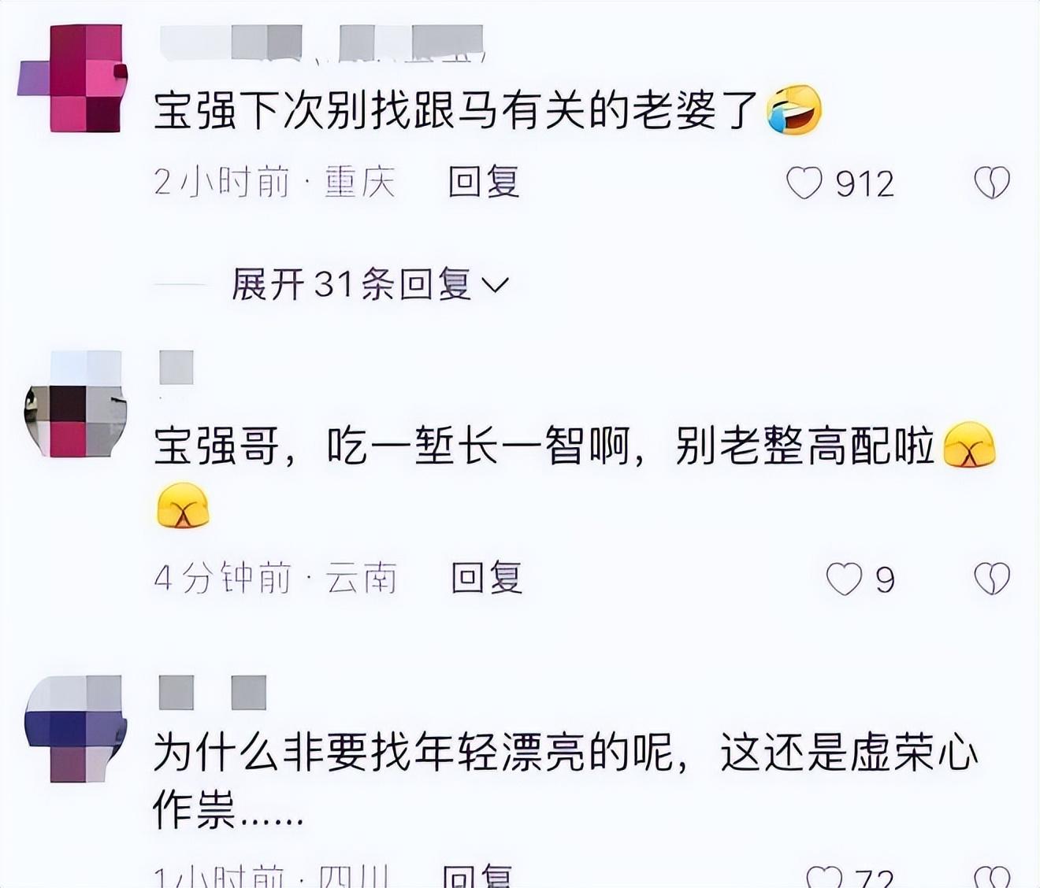This screenshot has width=1040, height=888.
Task: Expand the 展开31条回复 replies
Action: point(370,284)
